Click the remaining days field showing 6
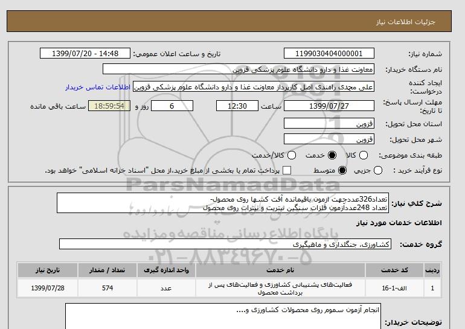 [172, 106]
